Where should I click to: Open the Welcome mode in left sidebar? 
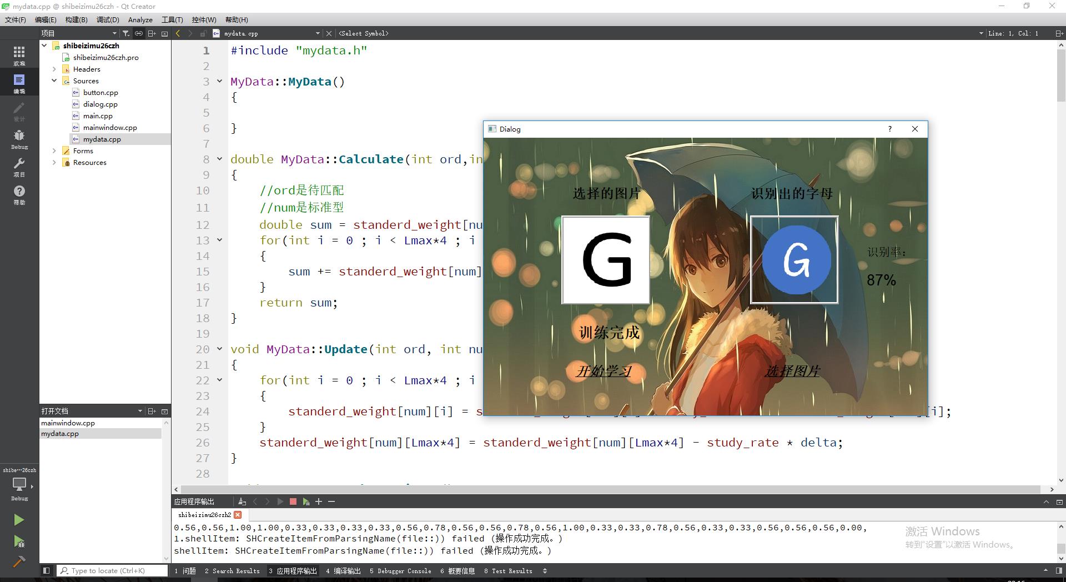(19, 55)
